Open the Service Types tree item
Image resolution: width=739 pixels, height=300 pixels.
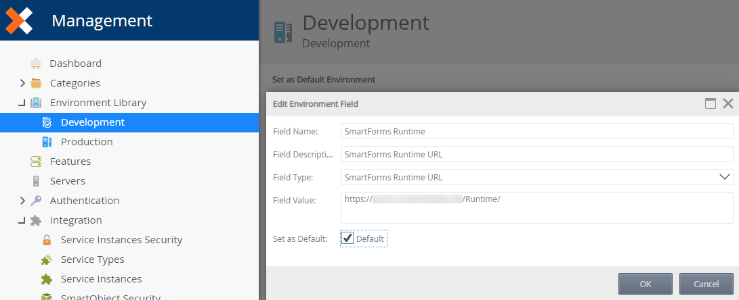(92, 259)
